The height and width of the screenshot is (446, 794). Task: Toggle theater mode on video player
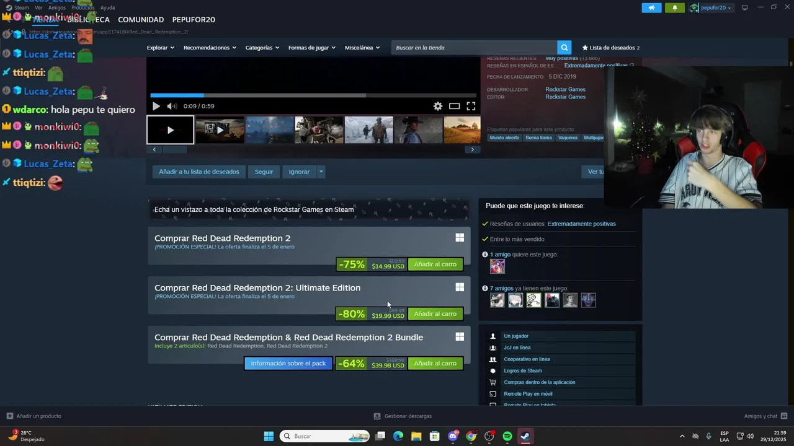point(454,106)
